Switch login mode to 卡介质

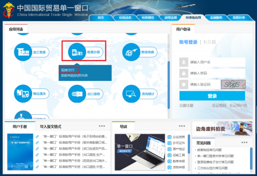coord(209,42)
